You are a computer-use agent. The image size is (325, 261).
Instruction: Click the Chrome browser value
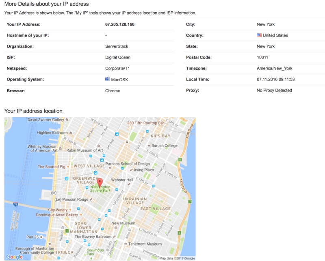pyautogui.click(x=113, y=91)
